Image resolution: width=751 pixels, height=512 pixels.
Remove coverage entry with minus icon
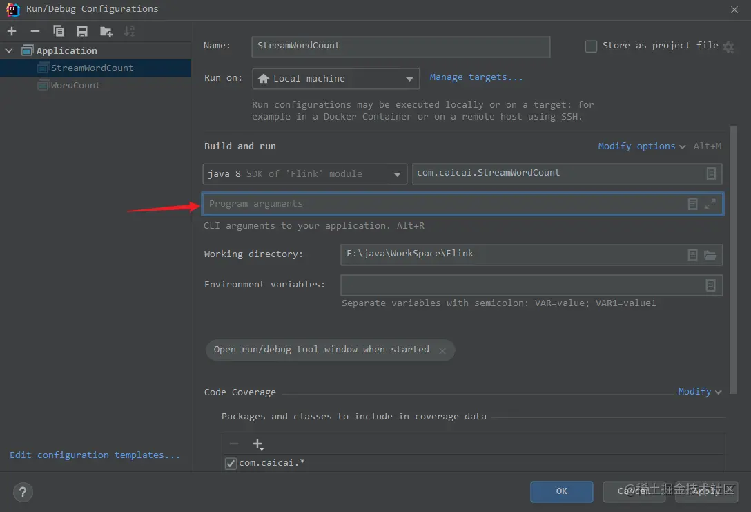coord(234,444)
